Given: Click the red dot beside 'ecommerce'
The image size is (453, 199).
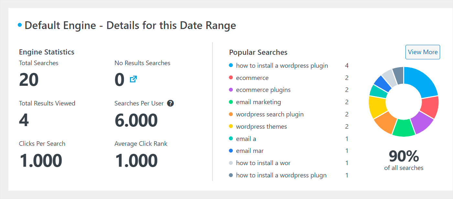Looking at the screenshot, I should [231, 77].
